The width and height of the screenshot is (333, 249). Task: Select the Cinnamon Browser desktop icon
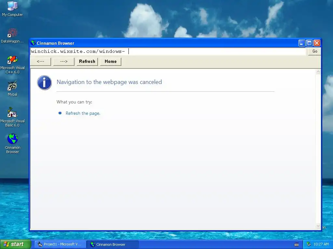click(x=13, y=143)
